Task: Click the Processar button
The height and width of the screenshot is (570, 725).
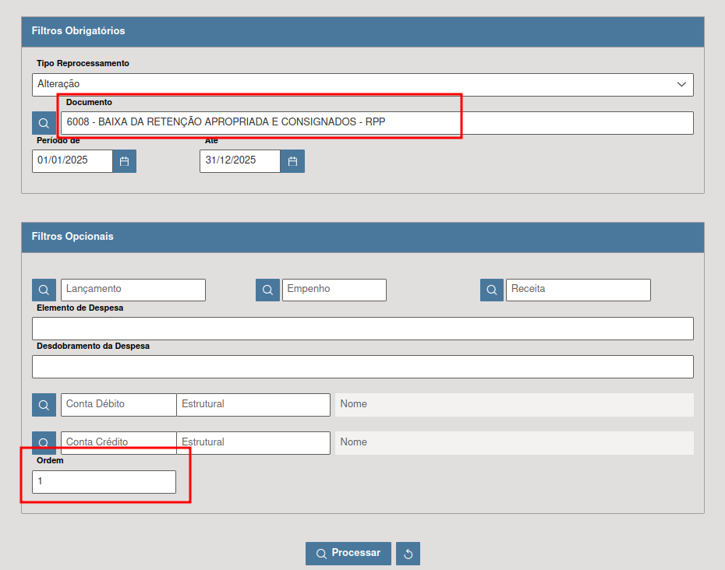Action: point(348,553)
